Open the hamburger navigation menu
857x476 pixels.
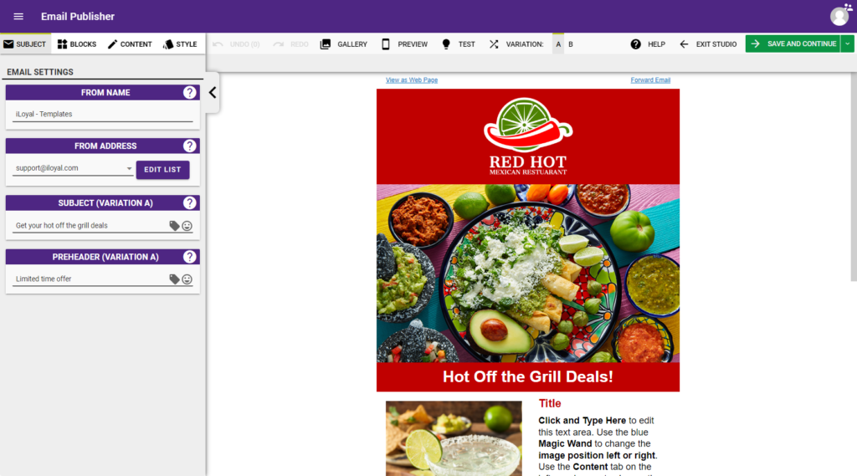(x=18, y=17)
